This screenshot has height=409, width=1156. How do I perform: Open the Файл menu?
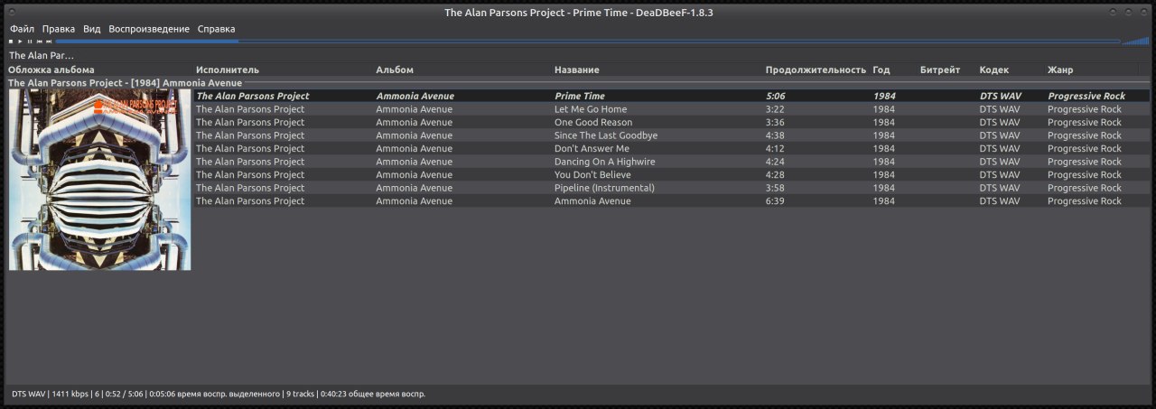22,29
